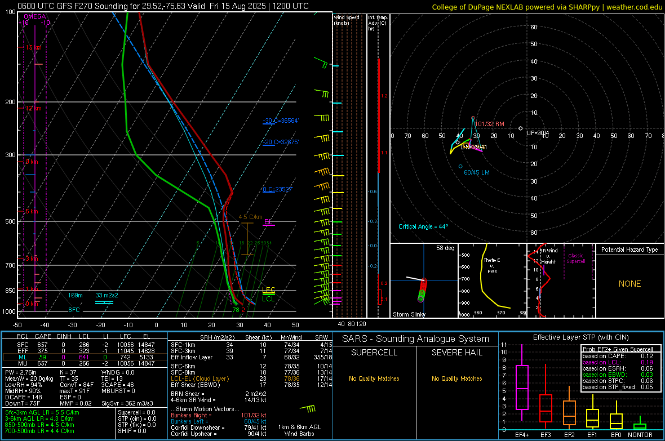The image size is (665, 441).
Task: Click the SFC-1km shear row label
Action: pos(183,345)
